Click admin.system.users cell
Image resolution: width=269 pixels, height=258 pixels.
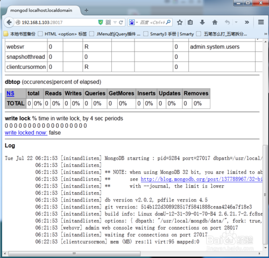click(222, 47)
